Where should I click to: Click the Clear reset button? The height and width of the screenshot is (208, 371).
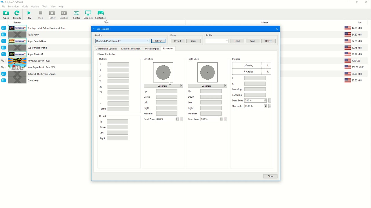pyautogui.click(x=194, y=41)
